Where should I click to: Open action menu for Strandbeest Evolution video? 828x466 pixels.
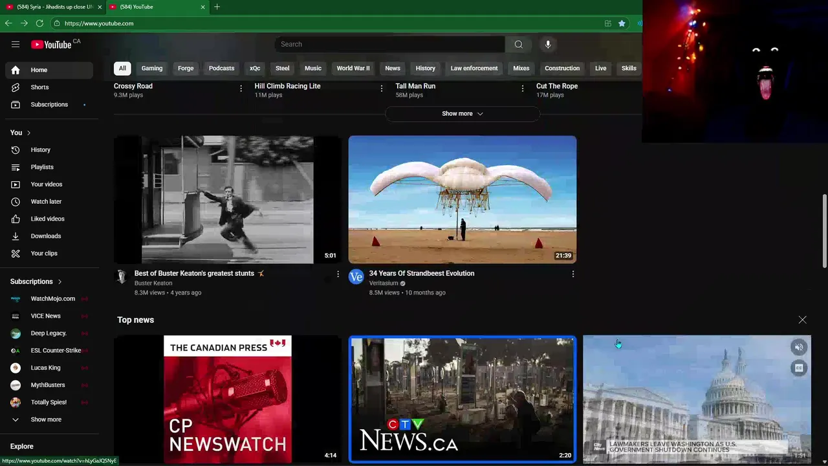[x=572, y=274]
